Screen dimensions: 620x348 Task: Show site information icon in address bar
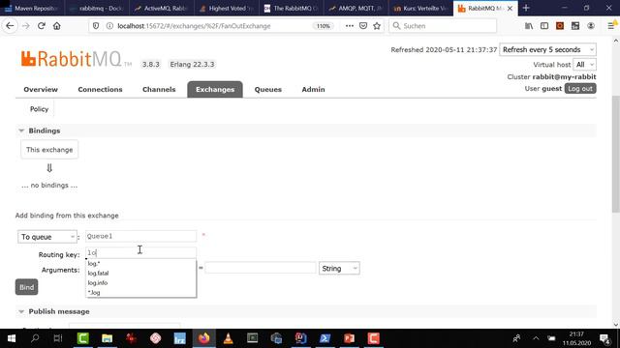click(109, 26)
